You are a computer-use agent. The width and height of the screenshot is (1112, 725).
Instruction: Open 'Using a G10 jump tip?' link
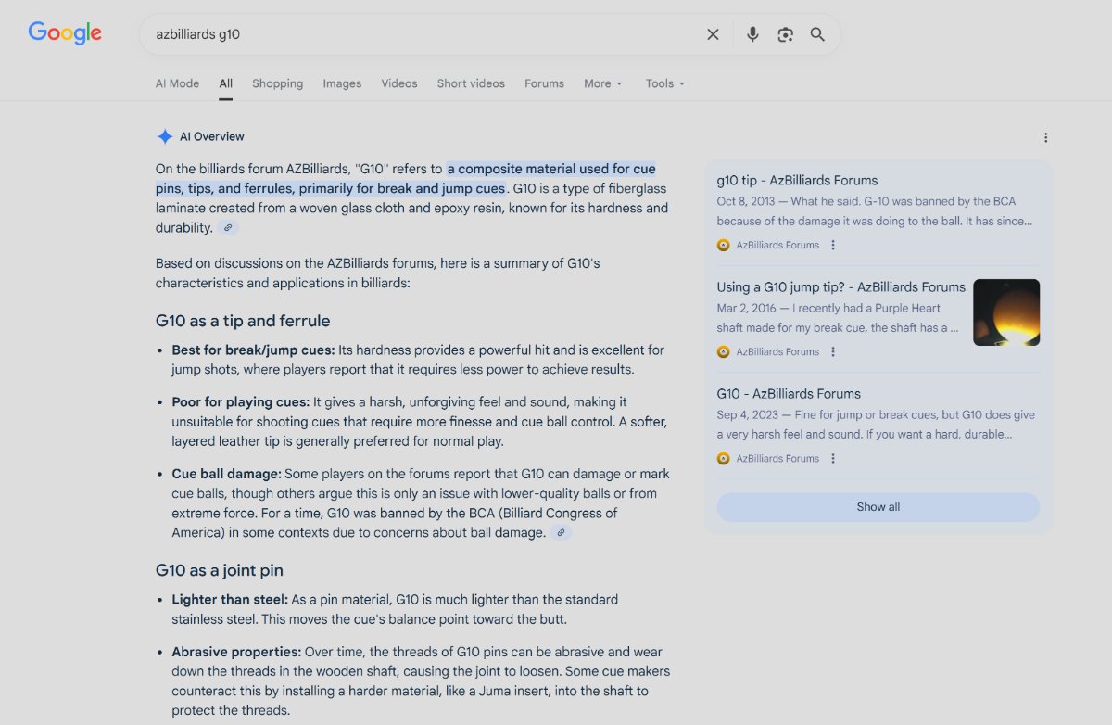[x=840, y=287]
